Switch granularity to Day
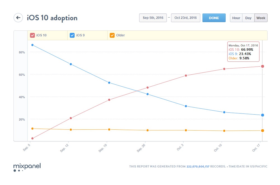This screenshot has height=185, width=280. tap(248, 18)
